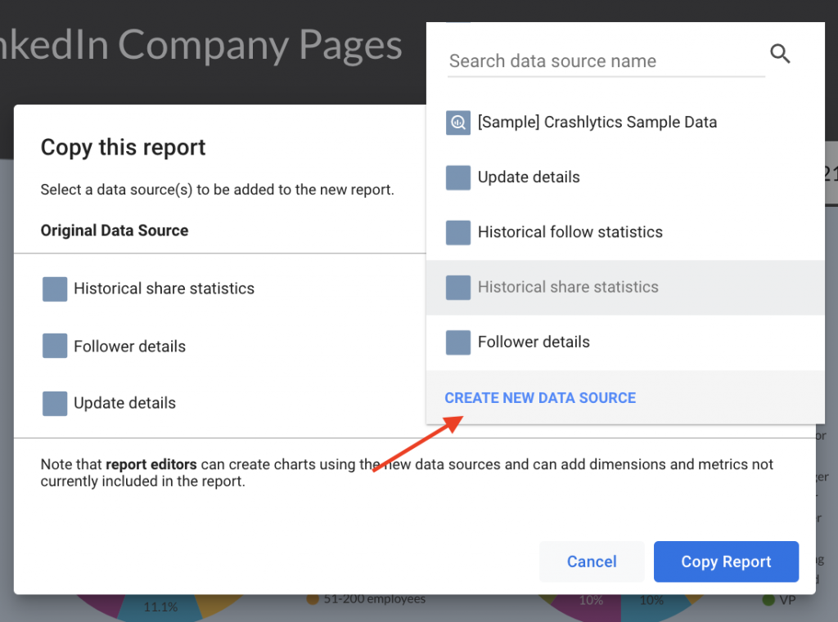Click the icon beside dropdown Historical share statistics

[458, 288]
